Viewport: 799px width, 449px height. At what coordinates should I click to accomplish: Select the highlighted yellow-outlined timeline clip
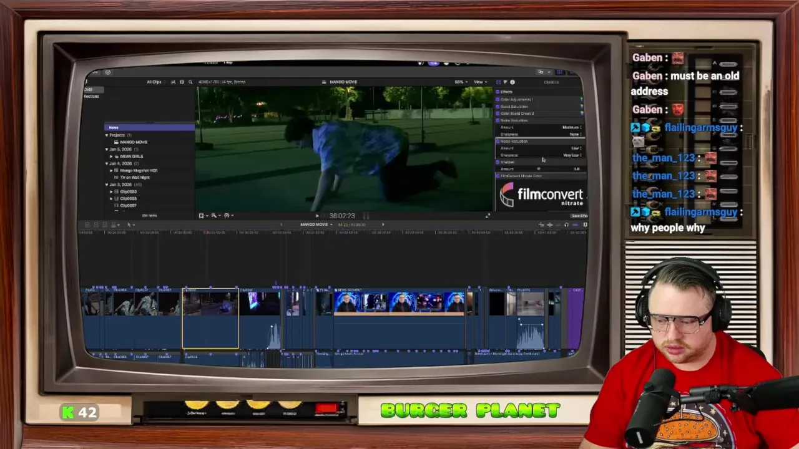pos(210,318)
